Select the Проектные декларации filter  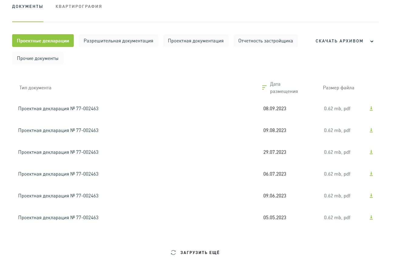point(43,41)
